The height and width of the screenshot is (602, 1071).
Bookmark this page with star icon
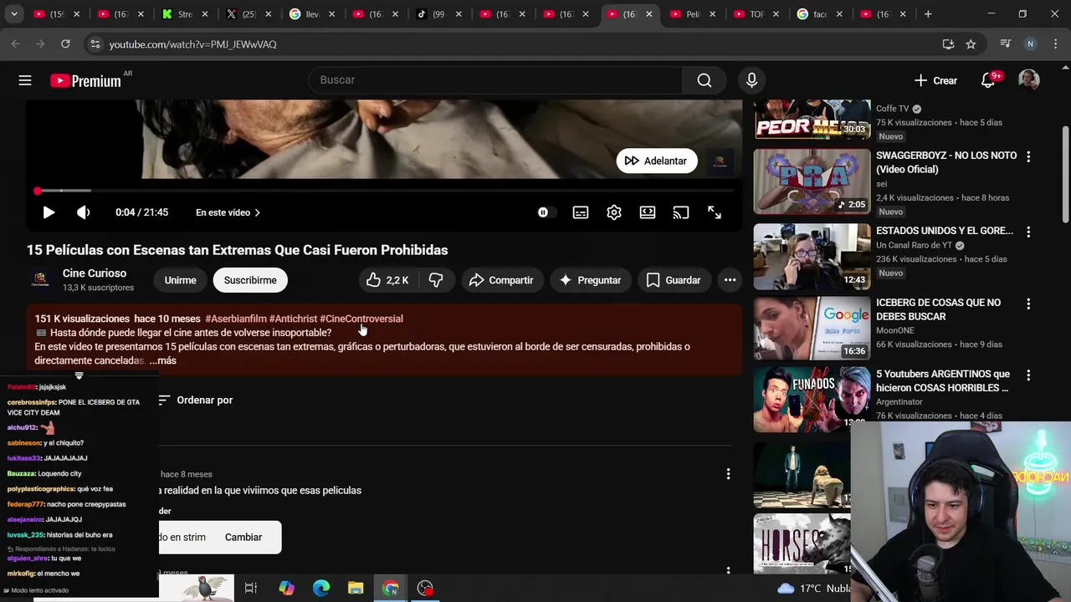[x=971, y=44]
